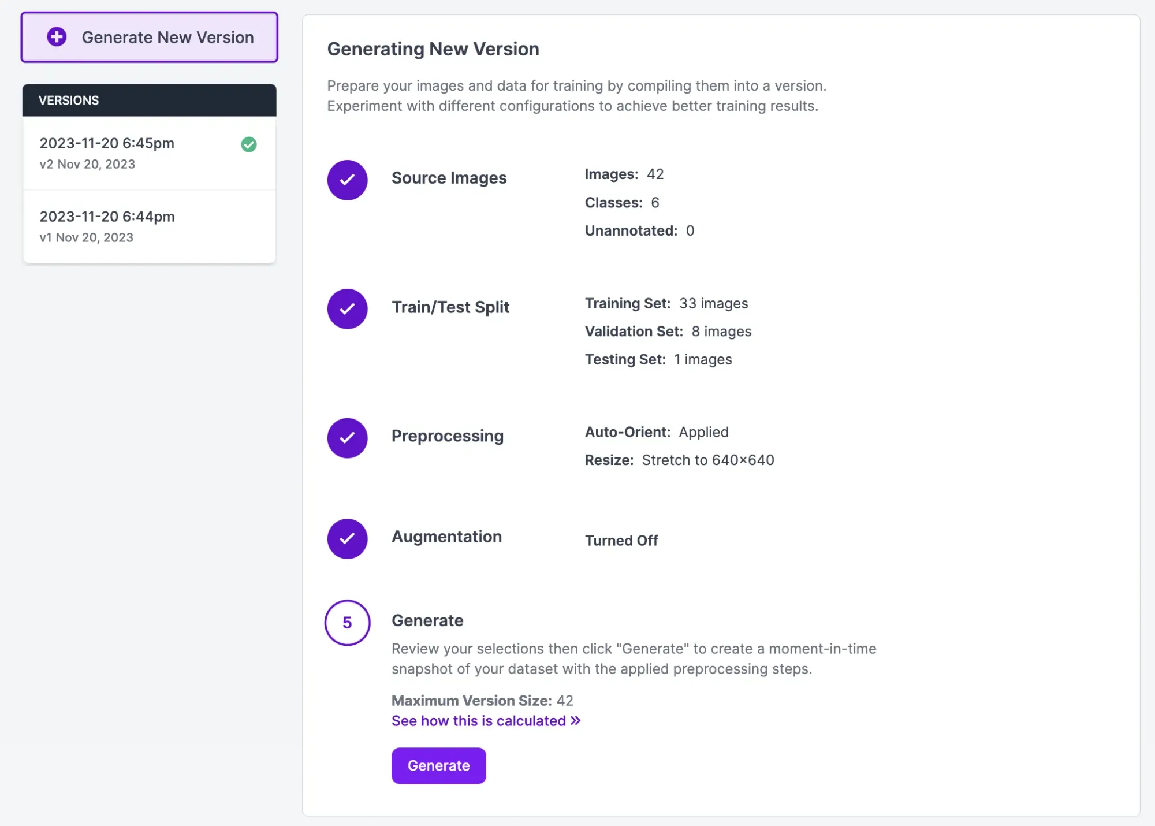This screenshot has height=826, width=1155.
Task: Click the step 5 circle icon
Action: coord(347,623)
